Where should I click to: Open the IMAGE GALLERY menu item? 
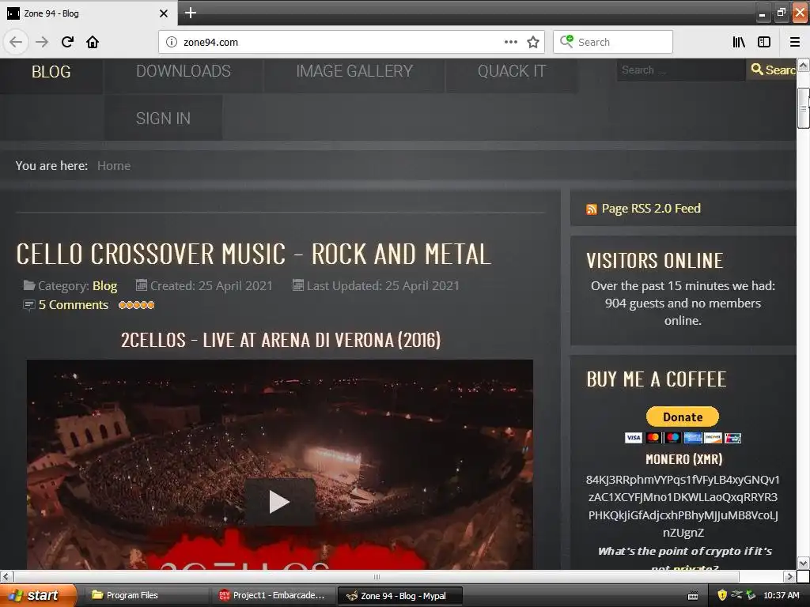(354, 71)
